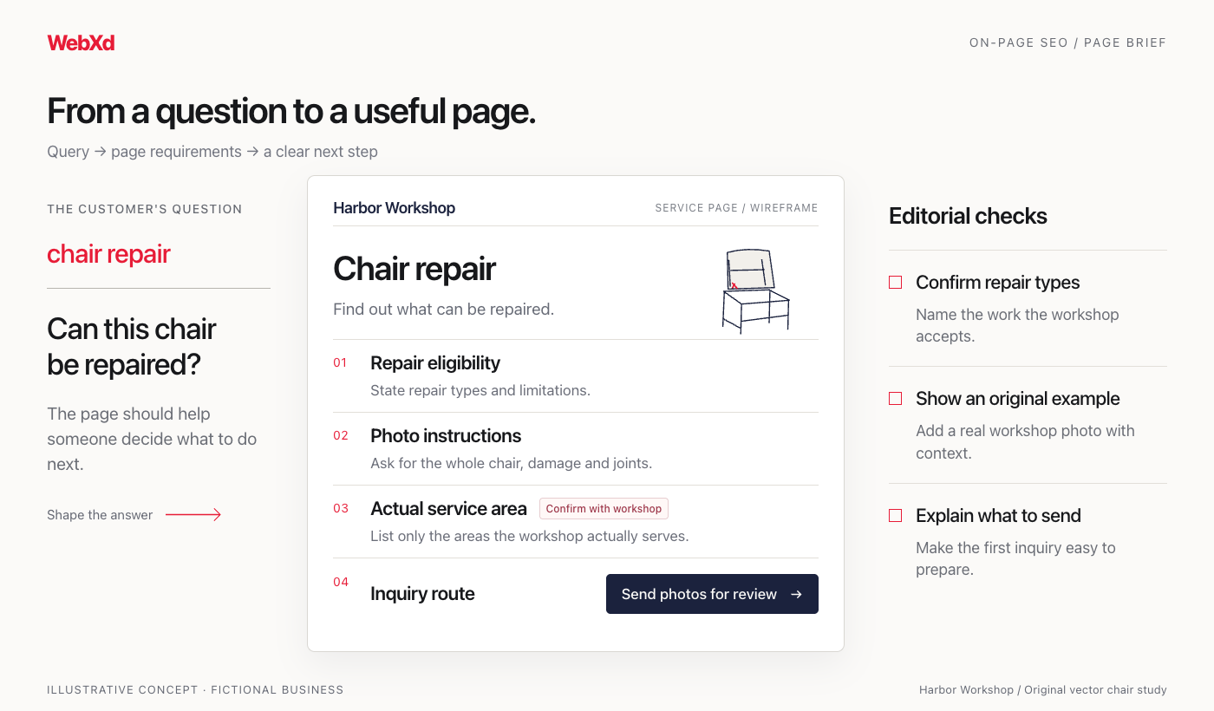Click State repair types and limitations text
Screen dimensions: 1214x711
coord(480,391)
